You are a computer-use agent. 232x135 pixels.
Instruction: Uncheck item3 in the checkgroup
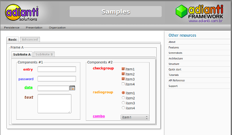point(123,79)
